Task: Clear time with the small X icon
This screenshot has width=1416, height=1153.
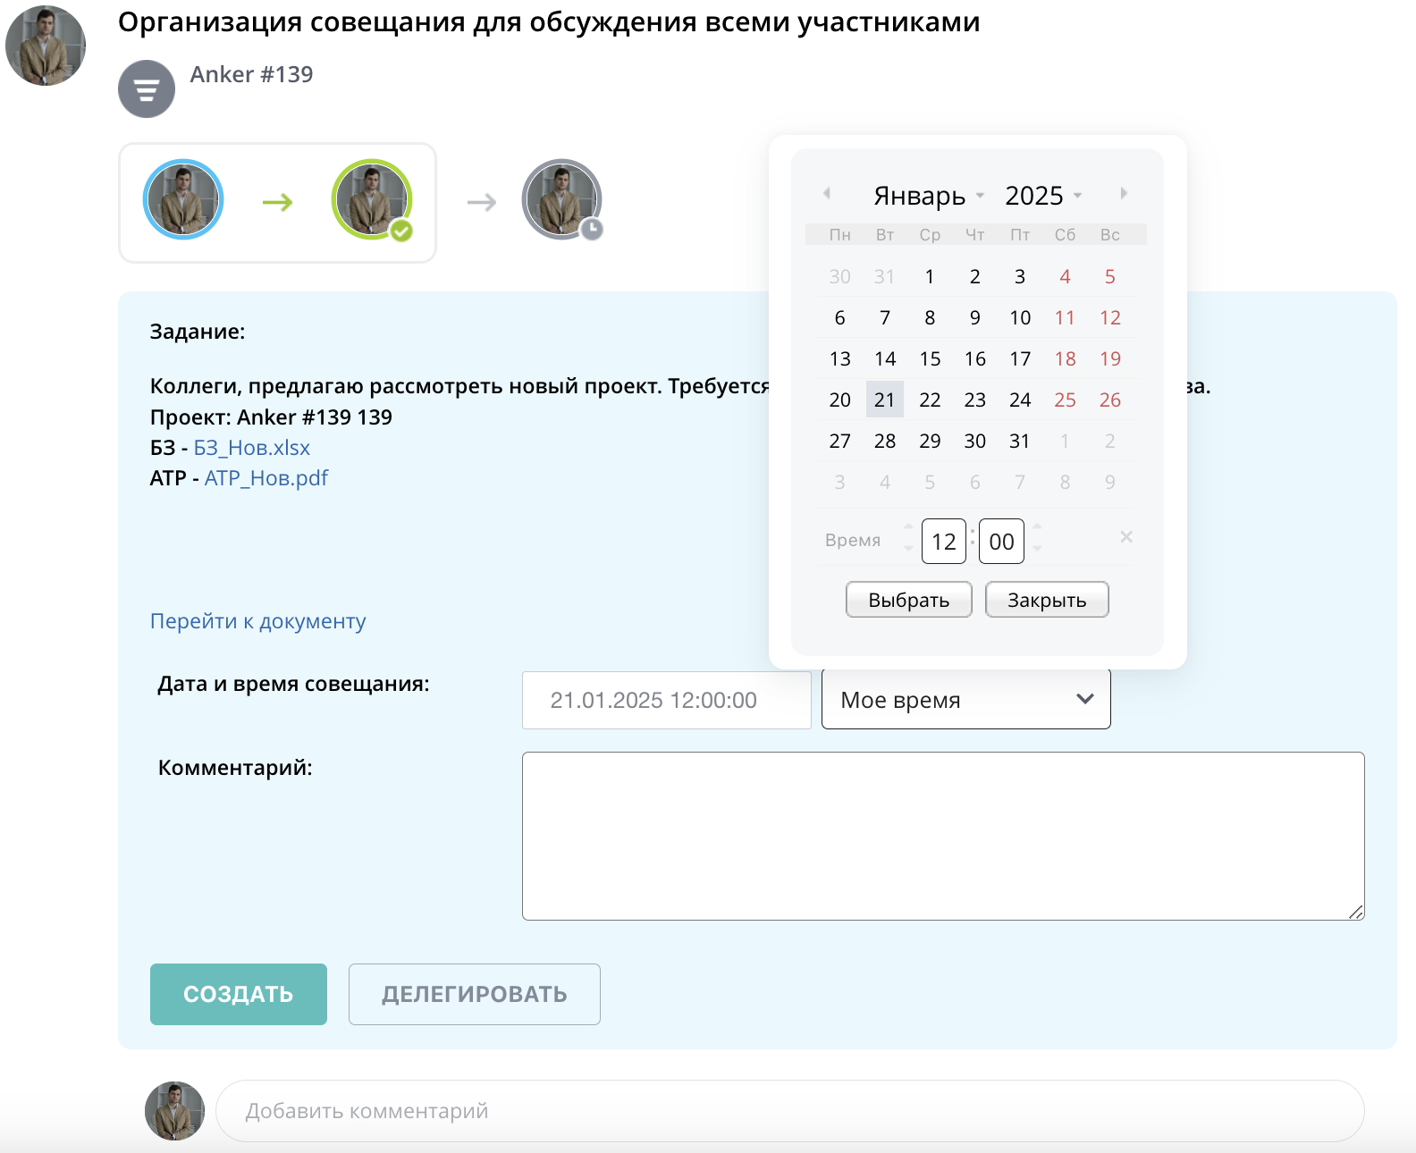Action: (x=1126, y=537)
